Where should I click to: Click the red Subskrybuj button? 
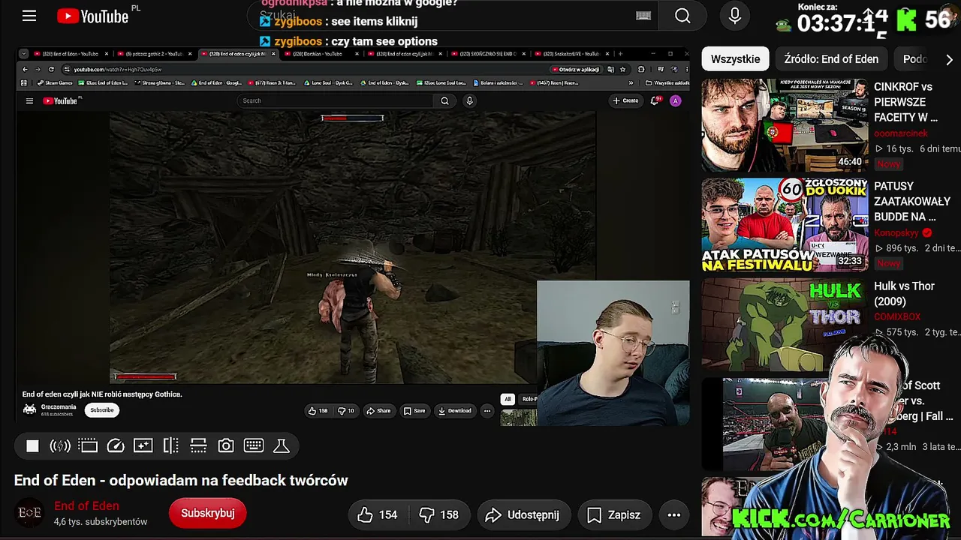tap(208, 513)
